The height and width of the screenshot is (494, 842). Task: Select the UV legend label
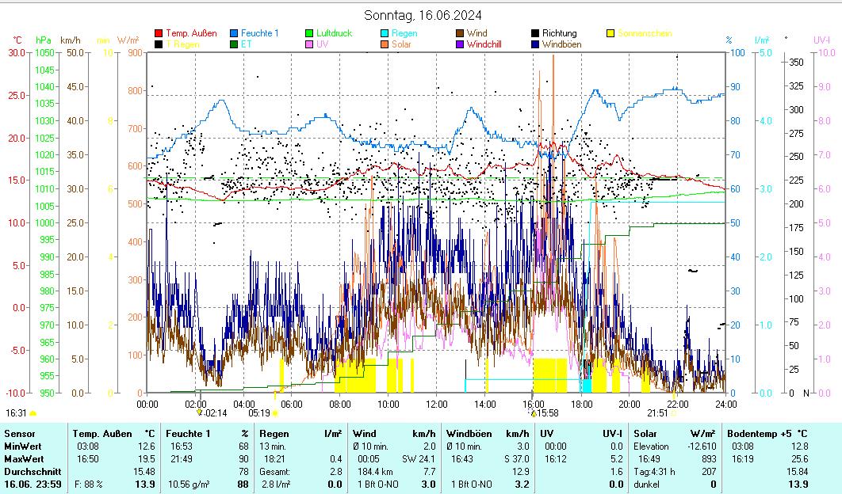322,44
